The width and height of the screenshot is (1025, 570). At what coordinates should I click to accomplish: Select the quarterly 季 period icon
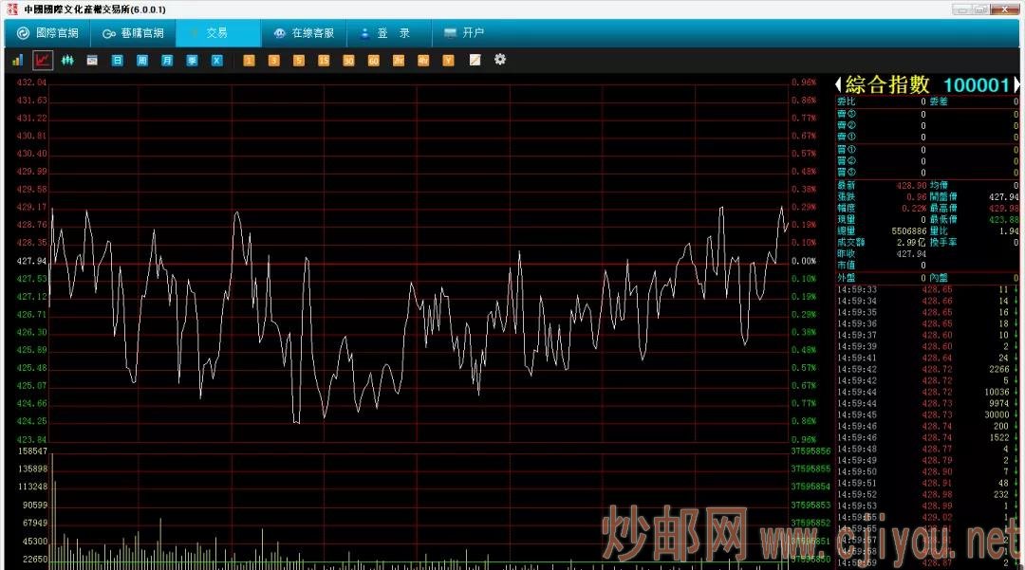(192, 60)
